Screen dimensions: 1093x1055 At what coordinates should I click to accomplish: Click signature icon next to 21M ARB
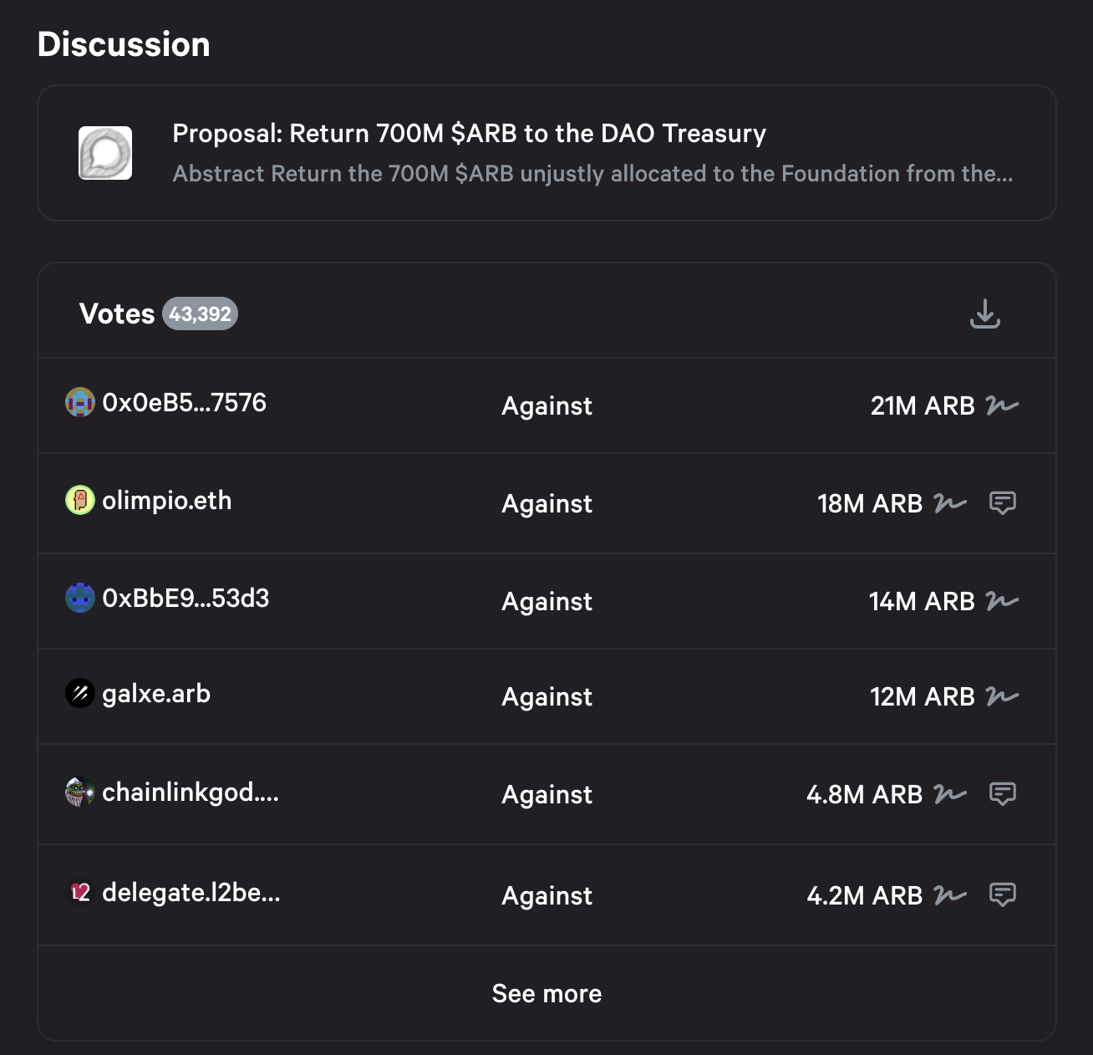[1002, 405]
